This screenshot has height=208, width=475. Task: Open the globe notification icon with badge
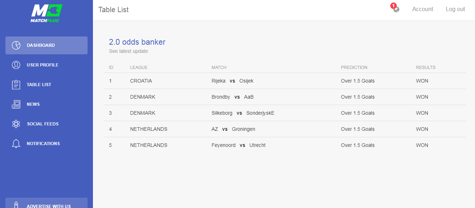pyautogui.click(x=396, y=9)
